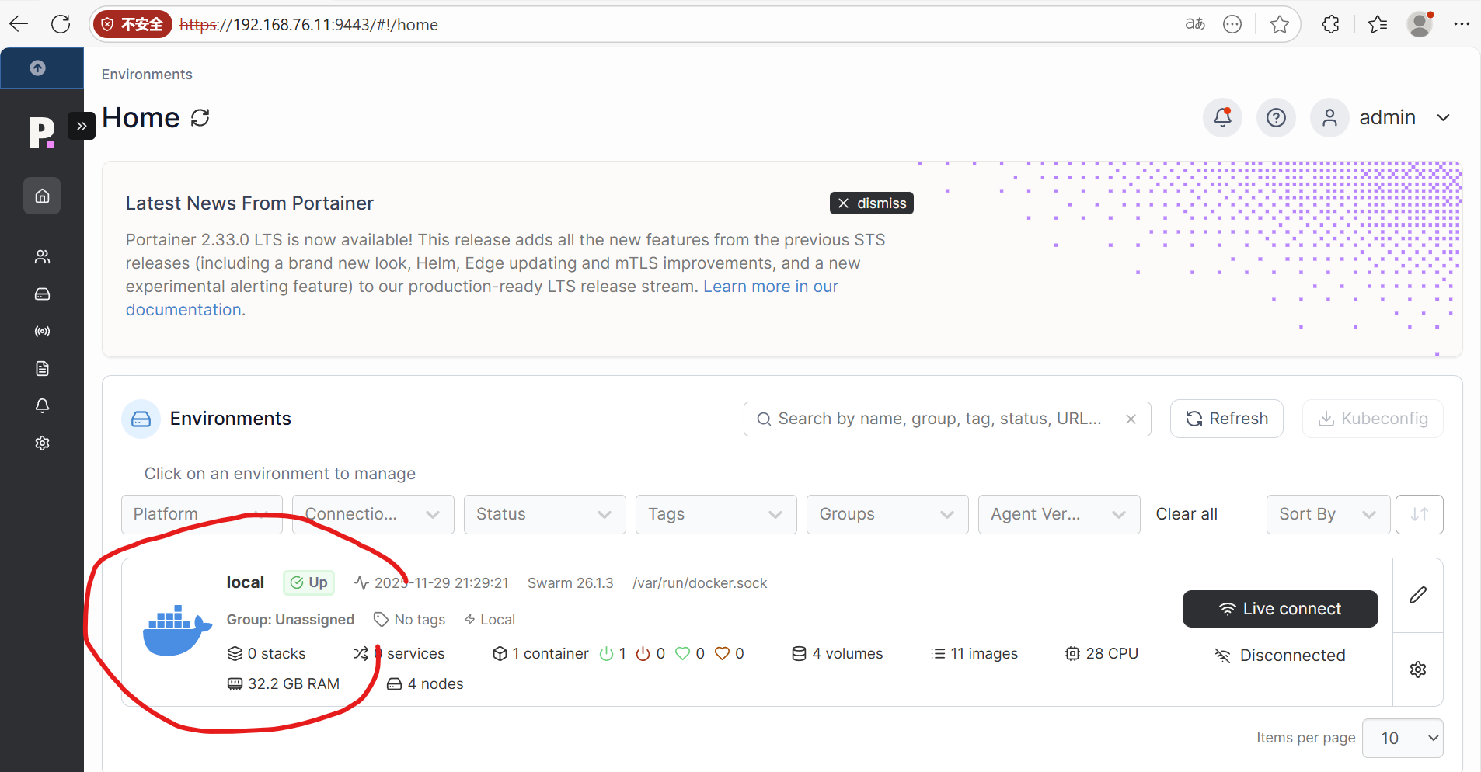
Task: Open the Sort By dropdown
Action: pyautogui.click(x=1328, y=514)
